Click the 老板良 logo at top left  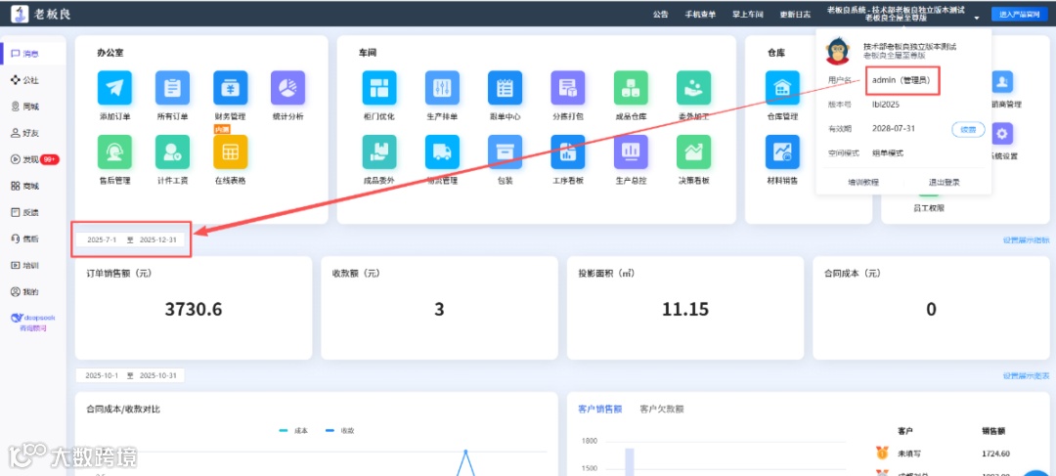click(x=41, y=13)
